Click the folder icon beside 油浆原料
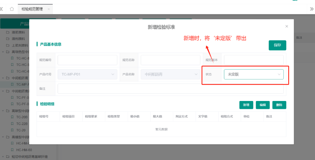This screenshot has height=160, width=315. pyautogui.click(x=8, y=32)
